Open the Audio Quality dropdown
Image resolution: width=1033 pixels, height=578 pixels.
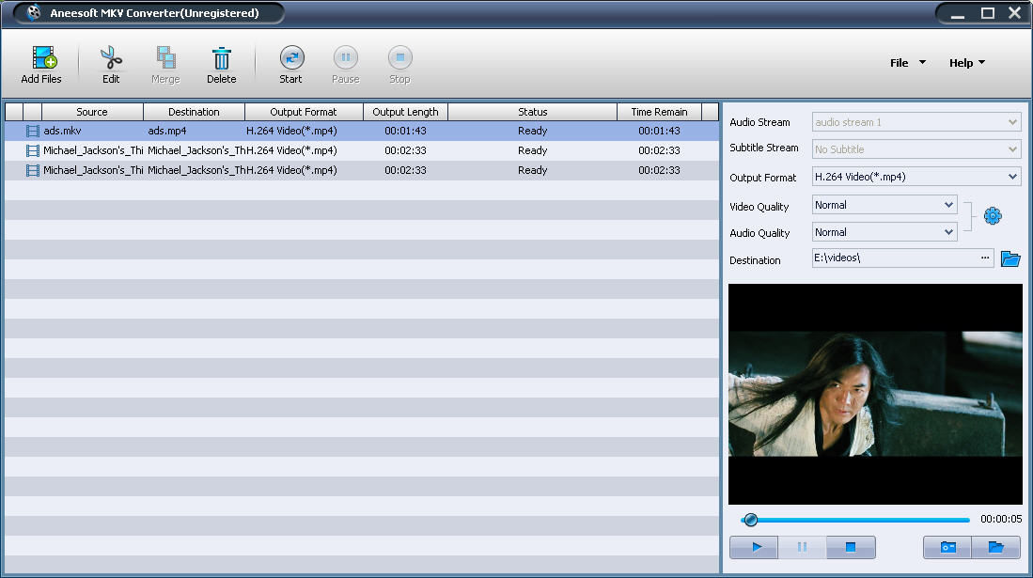[x=884, y=232]
